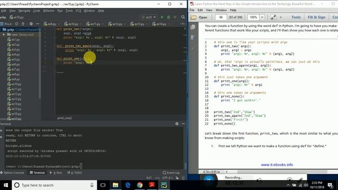Collapse the gvkp project root node
Viewport: 338px width, 190px height.
[1, 30]
